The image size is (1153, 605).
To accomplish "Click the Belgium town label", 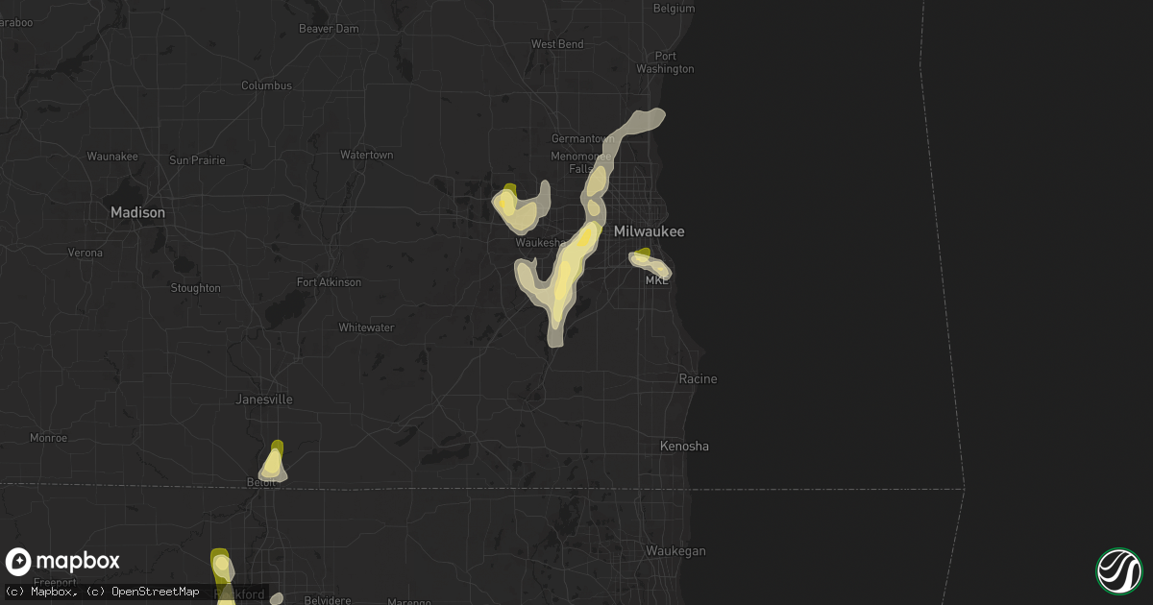I will coord(673,8).
